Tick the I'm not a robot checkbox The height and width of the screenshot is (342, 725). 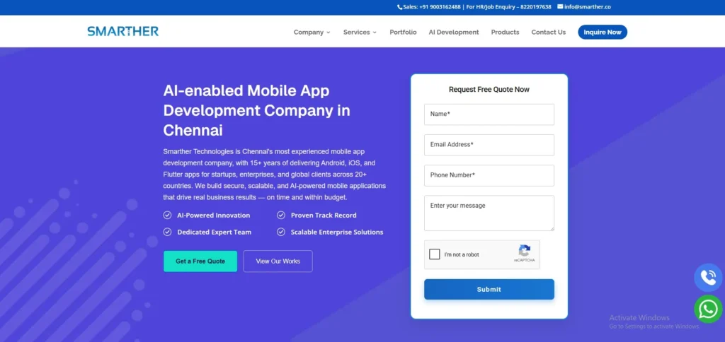tap(434, 254)
